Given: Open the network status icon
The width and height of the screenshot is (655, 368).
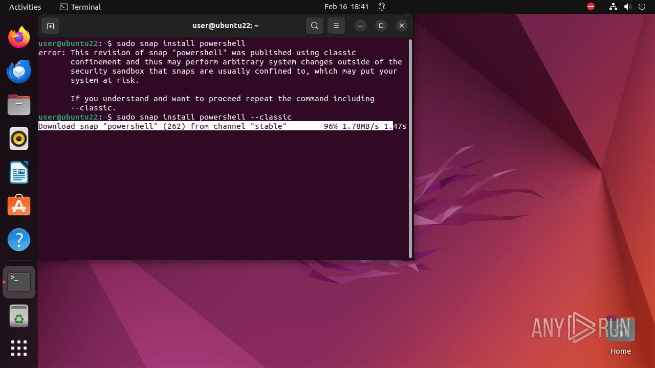Looking at the screenshot, I should pos(614,7).
